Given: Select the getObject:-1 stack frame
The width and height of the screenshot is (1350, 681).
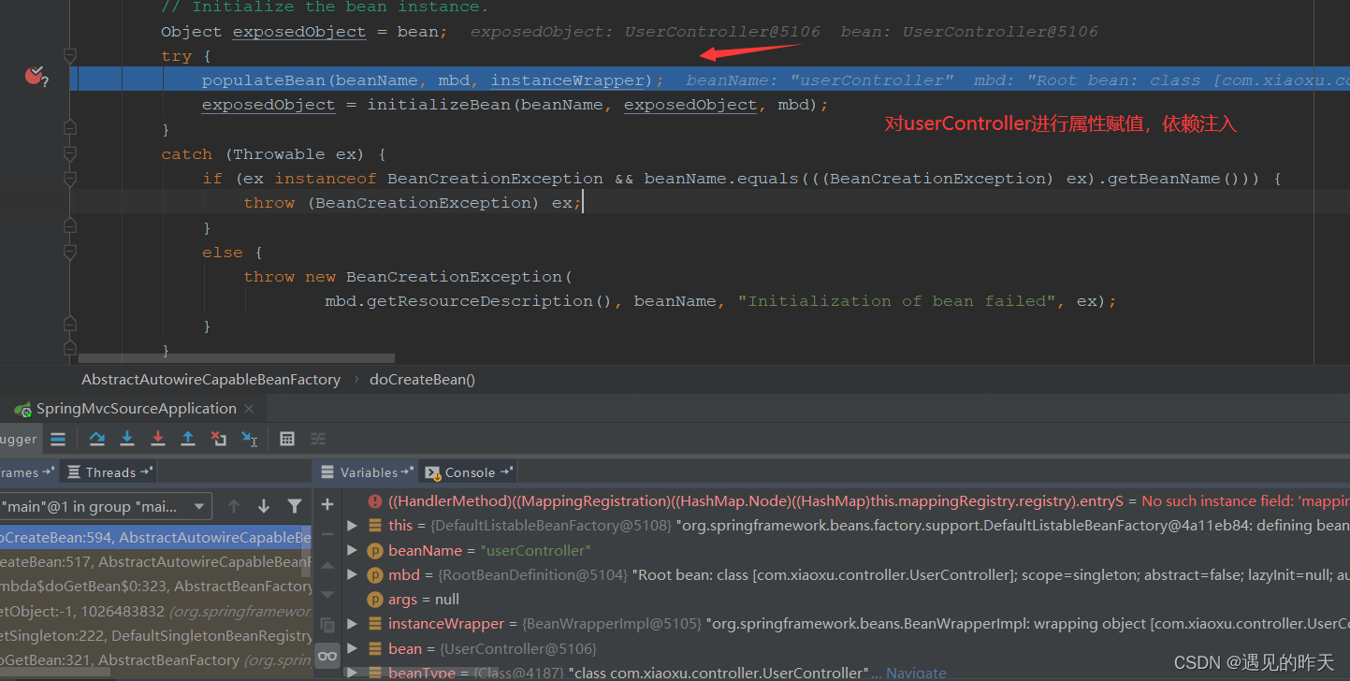Looking at the screenshot, I should (155, 611).
